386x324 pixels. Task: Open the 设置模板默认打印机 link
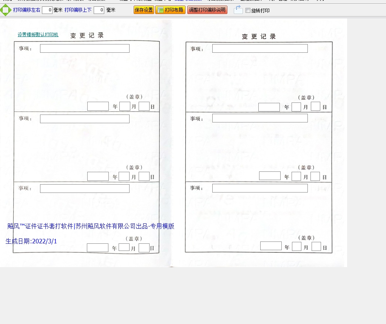38,35
